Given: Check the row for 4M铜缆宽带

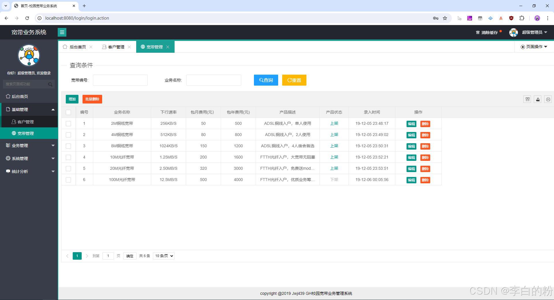Looking at the screenshot, I should click(x=68, y=135).
